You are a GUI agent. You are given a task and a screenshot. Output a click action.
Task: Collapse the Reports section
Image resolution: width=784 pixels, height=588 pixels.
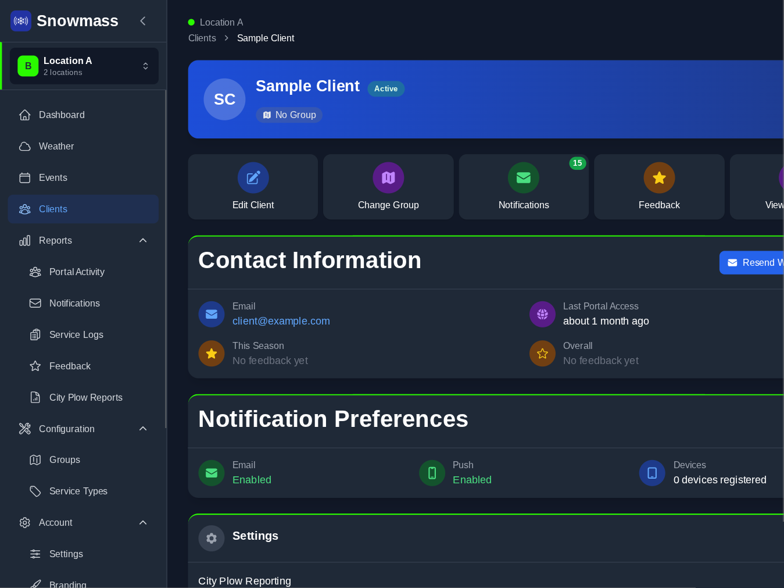point(143,241)
